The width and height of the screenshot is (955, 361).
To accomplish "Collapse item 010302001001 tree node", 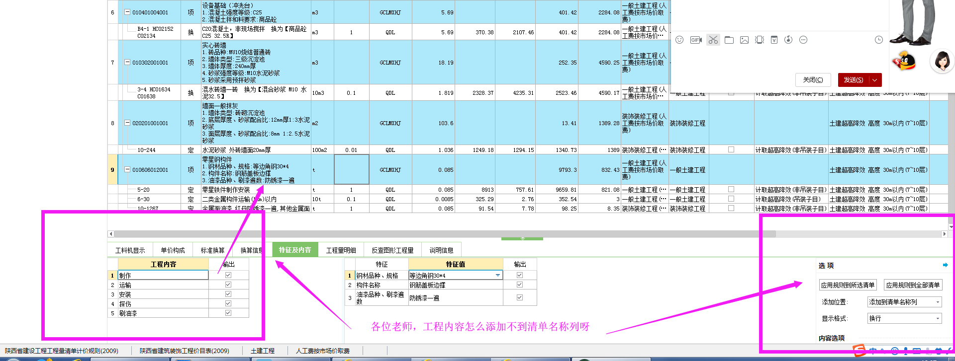I will pos(127,63).
